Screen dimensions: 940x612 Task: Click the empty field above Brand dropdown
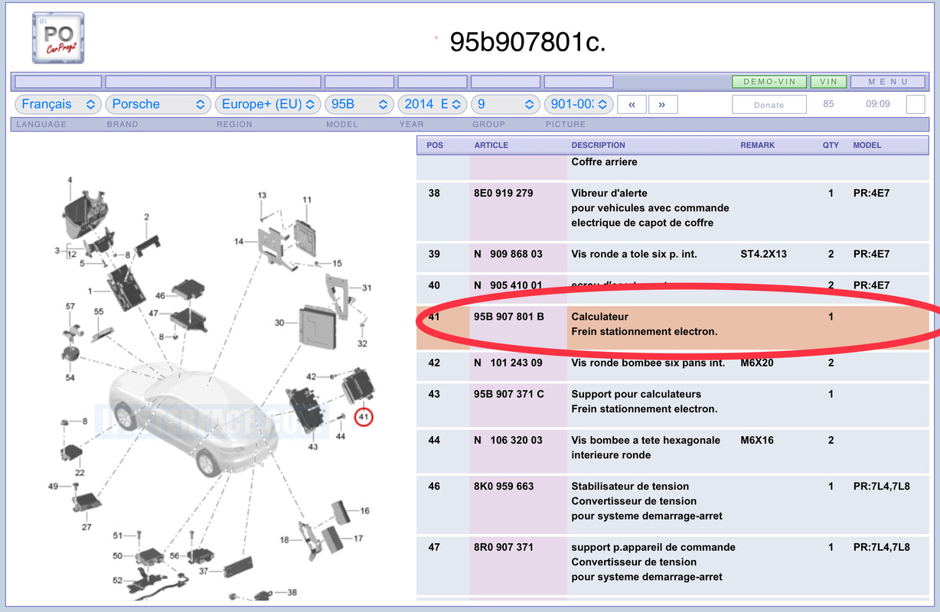point(158,82)
